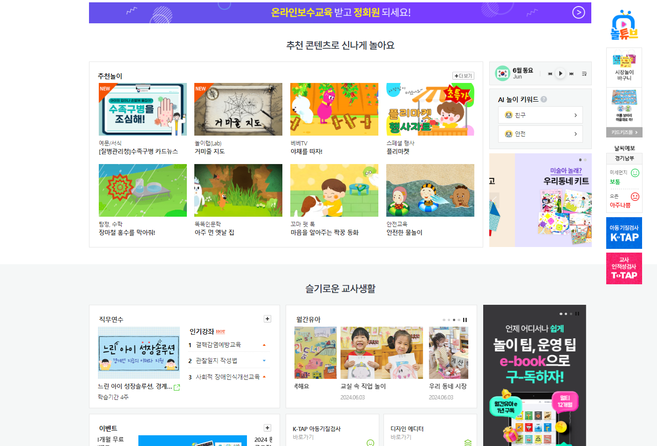Pause the 월간유아 slideshow
This screenshot has width=657, height=446.
coord(465,320)
